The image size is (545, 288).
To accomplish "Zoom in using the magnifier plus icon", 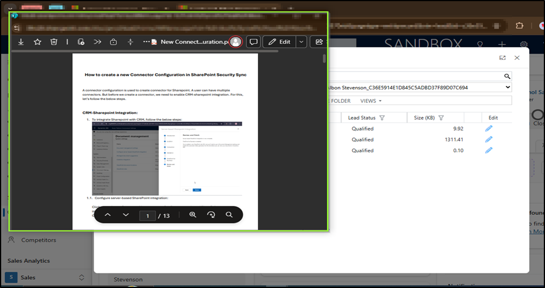I will point(193,215).
